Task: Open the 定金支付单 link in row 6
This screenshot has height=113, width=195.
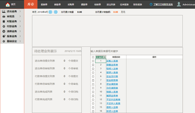Action: [112, 77]
